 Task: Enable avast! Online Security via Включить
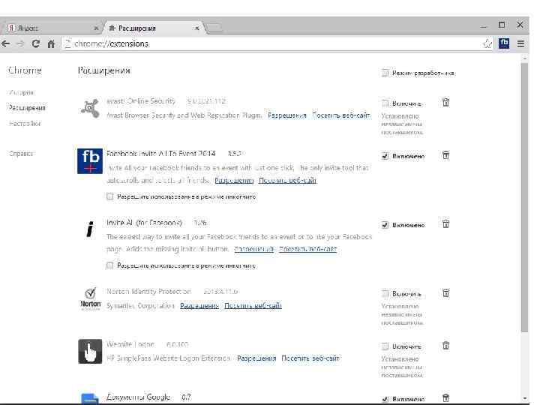coord(385,103)
